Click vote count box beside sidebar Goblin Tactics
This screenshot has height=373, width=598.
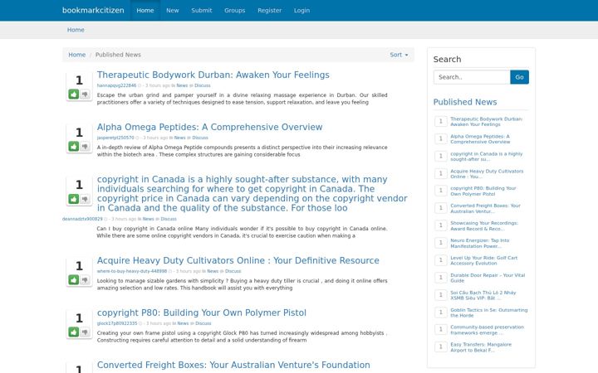tap(441, 312)
